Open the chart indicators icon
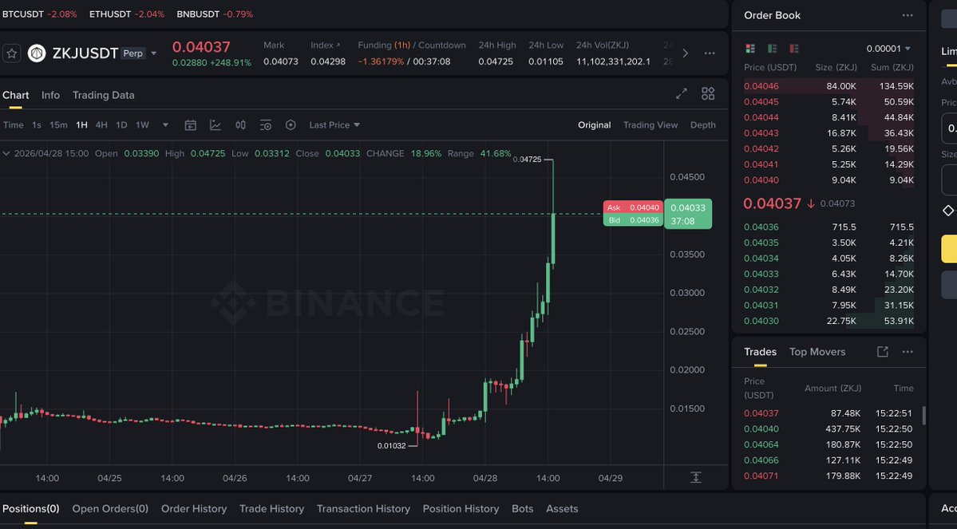 click(216, 125)
